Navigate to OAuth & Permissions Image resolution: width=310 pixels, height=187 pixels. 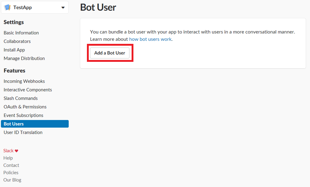pos(25,107)
